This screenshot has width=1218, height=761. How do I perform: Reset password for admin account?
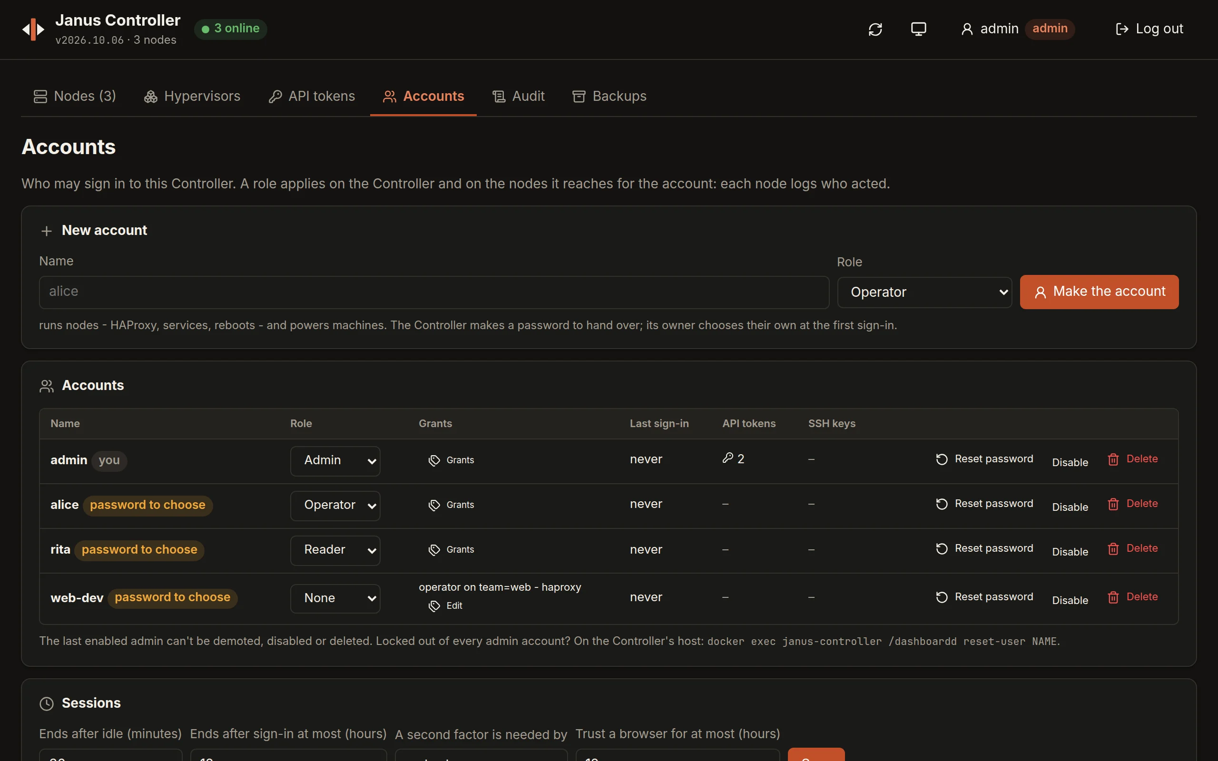pos(984,459)
